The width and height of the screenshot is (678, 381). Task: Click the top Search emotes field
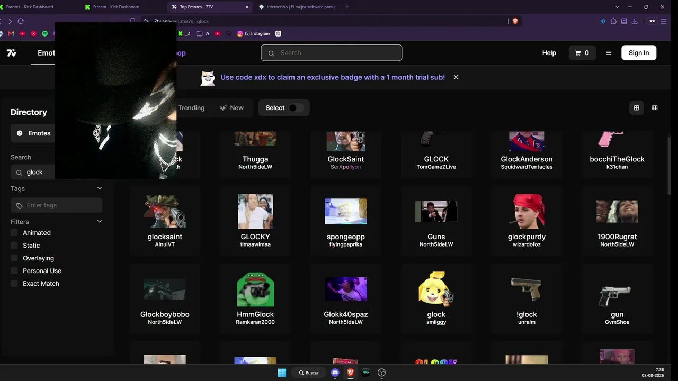click(332, 53)
